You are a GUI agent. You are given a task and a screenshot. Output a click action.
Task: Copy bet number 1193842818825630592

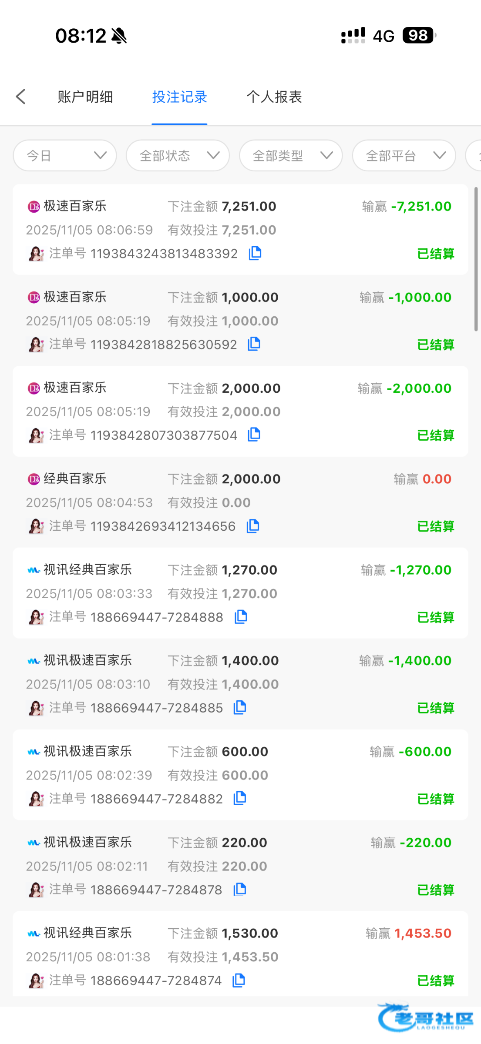254,344
